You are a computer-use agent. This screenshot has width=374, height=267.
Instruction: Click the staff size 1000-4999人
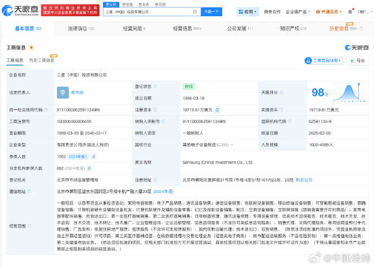321,145
